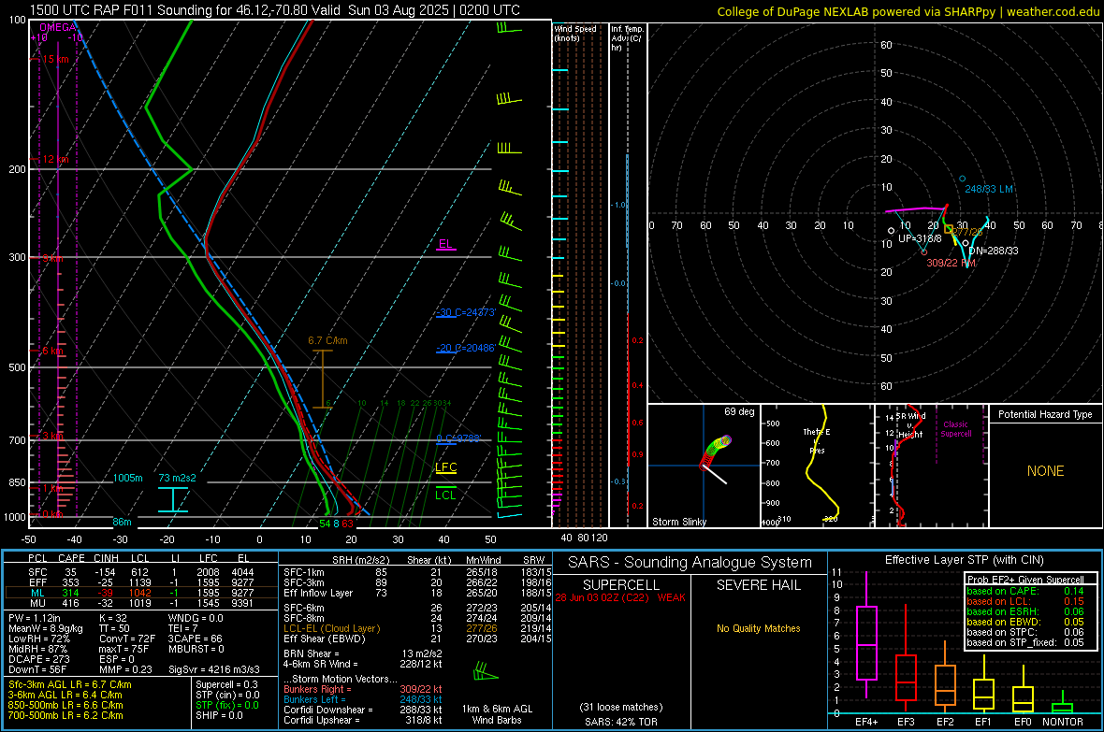Click the "Storm Slinky" panel label

(x=678, y=522)
